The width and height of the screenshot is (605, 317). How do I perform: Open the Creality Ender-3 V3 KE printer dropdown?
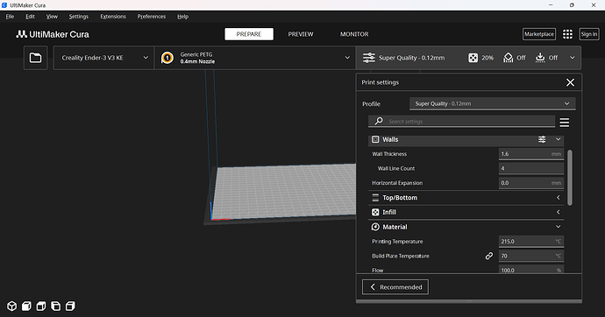[103, 58]
